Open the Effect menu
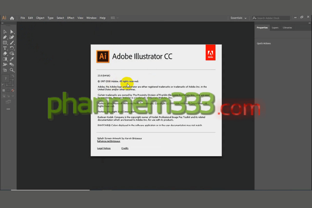This screenshot has width=312, height=208. tap(71, 18)
